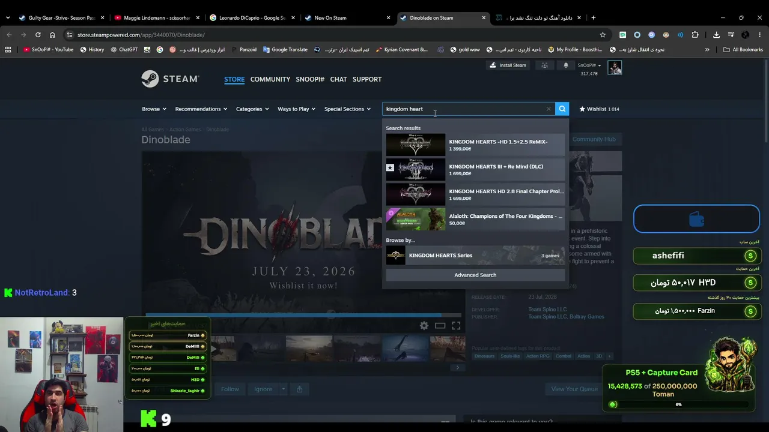Clear the search box with the X
Image resolution: width=769 pixels, height=432 pixels.
coord(549,109)
